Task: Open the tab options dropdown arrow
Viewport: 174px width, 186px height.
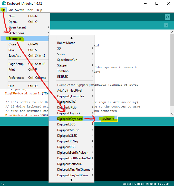Action: click(166, 25)
